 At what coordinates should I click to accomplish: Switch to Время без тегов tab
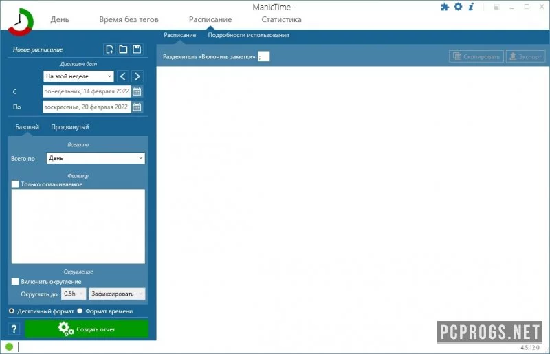pyautogui.click(x=129, y=19)
